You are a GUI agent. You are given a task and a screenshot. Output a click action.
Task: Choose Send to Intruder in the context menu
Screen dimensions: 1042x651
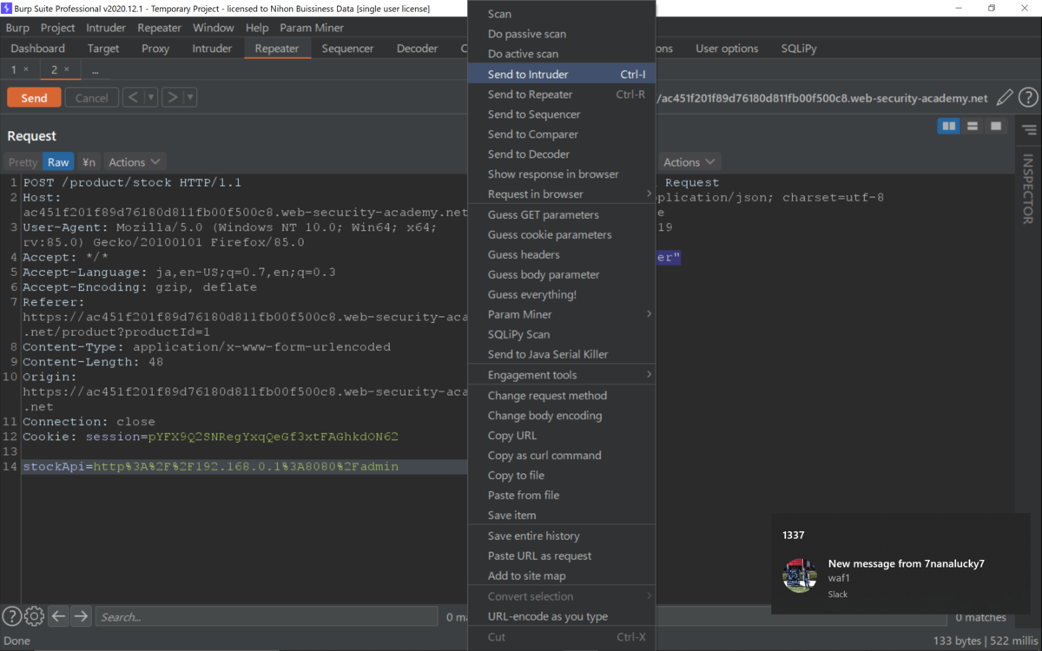click(x=561, y=74)
